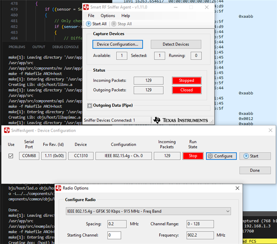Click the Radio Options title icon
Image resolution: width=277 pixels, height=244 pixels.
[58, 188]
